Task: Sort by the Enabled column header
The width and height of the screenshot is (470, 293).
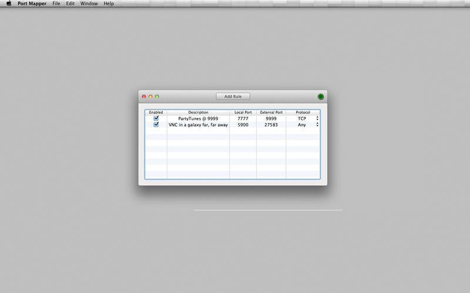Action: [x=156, y=113]
